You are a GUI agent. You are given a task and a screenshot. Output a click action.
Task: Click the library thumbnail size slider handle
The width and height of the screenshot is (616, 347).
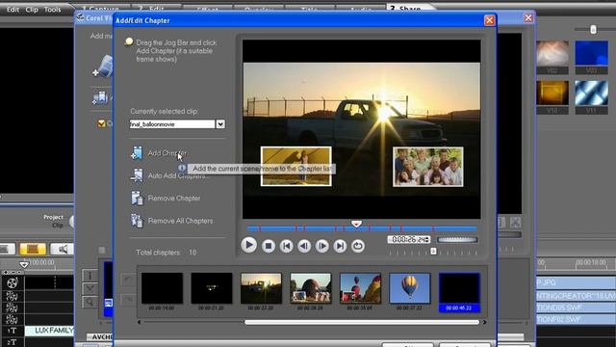tap(593, 29)
